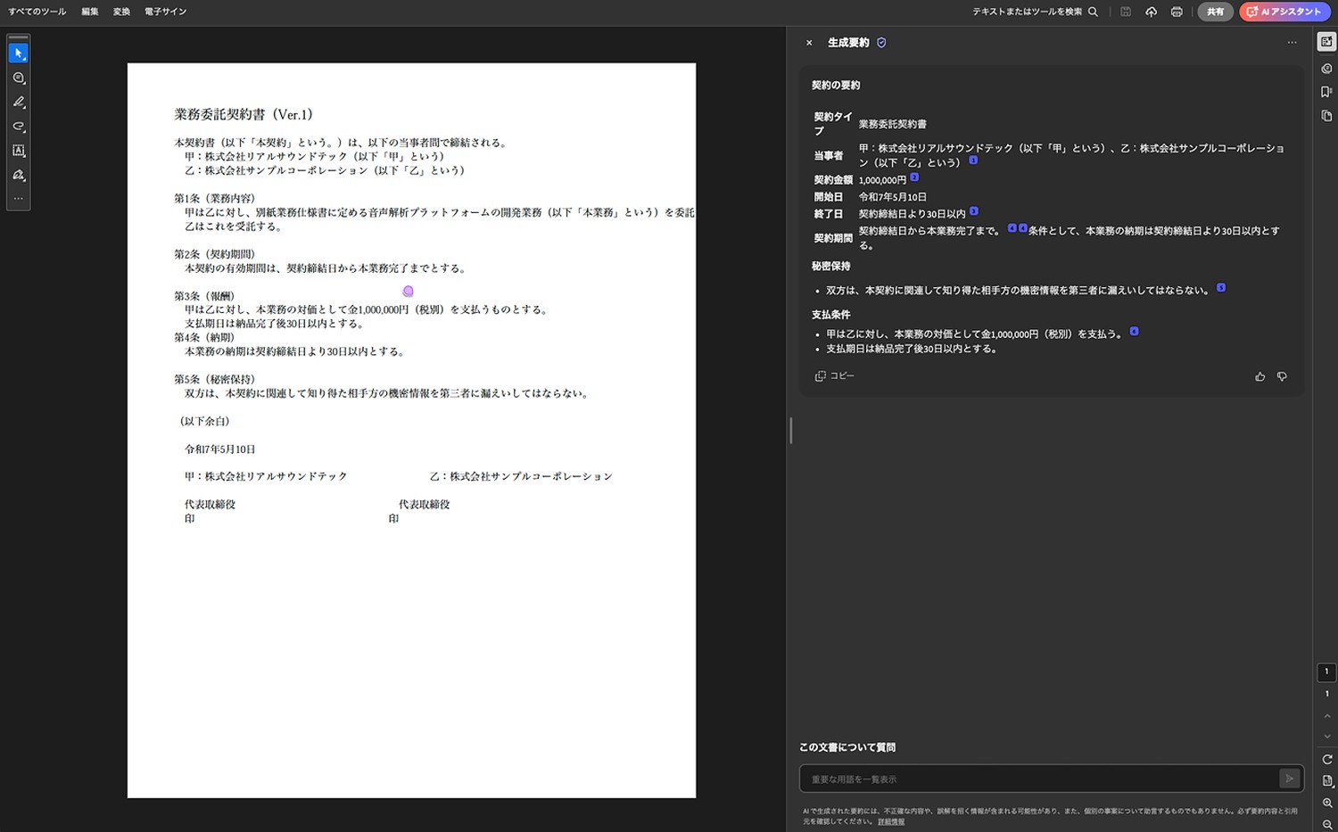The height and width of the screenshot is (832, 1338).
Task: Open the cloud upload sharing icon
Action: [1151, 12]
